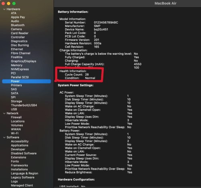Screen dimensions: 201x188
Task: Open the Storage sidebar item
Action: coord(16,101)
